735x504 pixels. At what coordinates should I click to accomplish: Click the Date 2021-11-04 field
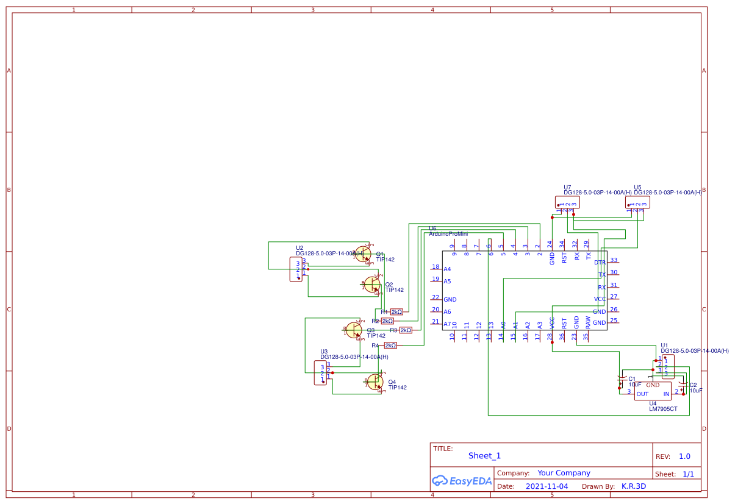(546, 486)
